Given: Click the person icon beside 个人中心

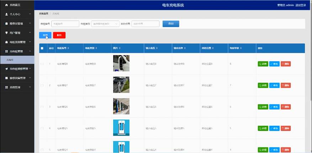Looking at the screenshot, I should pos(6,14).
